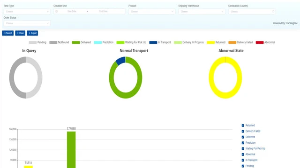Uncheck the Delivery Failed checkbox
Viewport: 300px width, 168px height.
[x=243, y=131]
